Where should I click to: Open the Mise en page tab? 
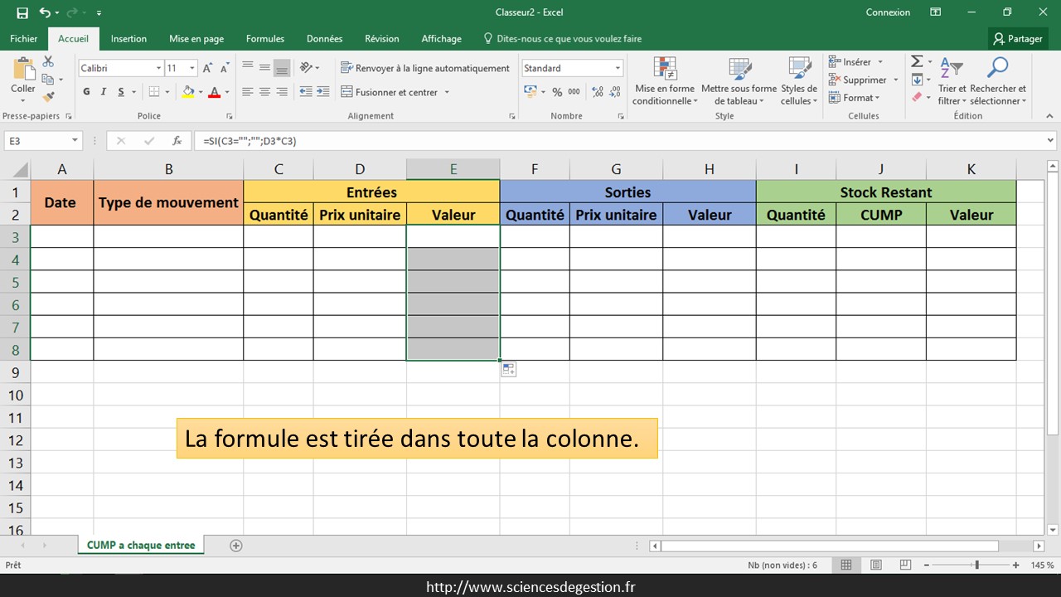(196, 39)
